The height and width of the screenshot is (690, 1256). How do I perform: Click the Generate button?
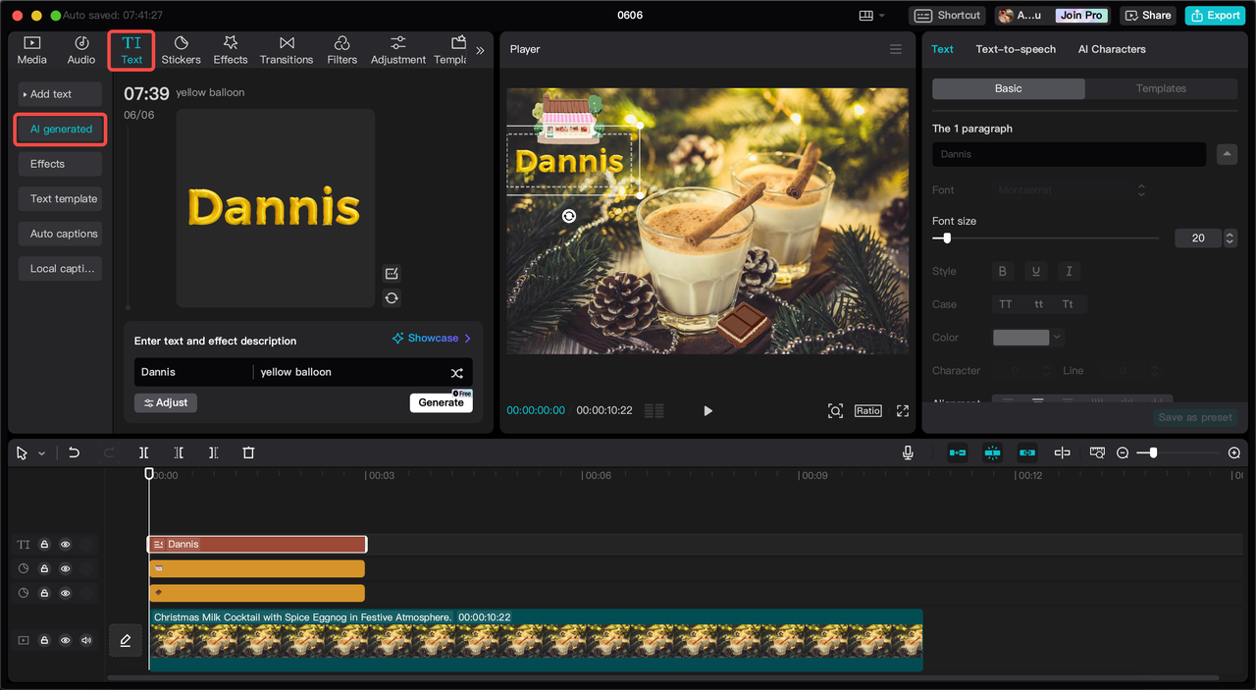tap(441, 402)
